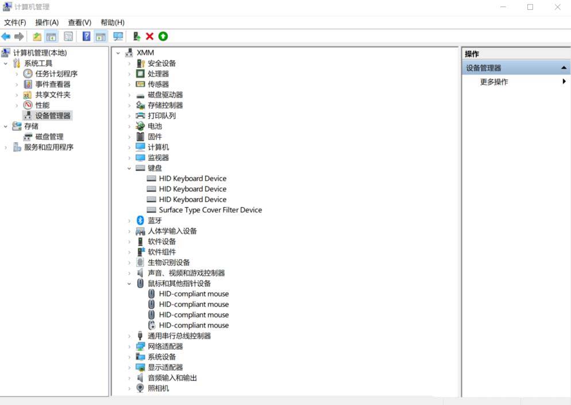Viewport: 571px width, 405px height.
Task: Expand the 显示适配器 category
Action: click(x=129, y=368)
